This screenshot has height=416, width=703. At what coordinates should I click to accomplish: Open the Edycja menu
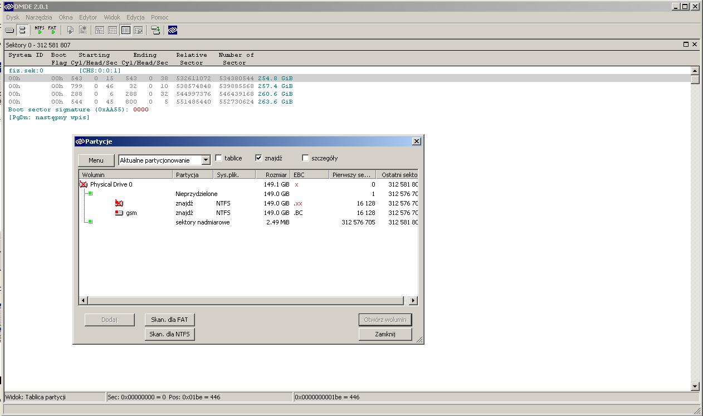tap(135, 17)
